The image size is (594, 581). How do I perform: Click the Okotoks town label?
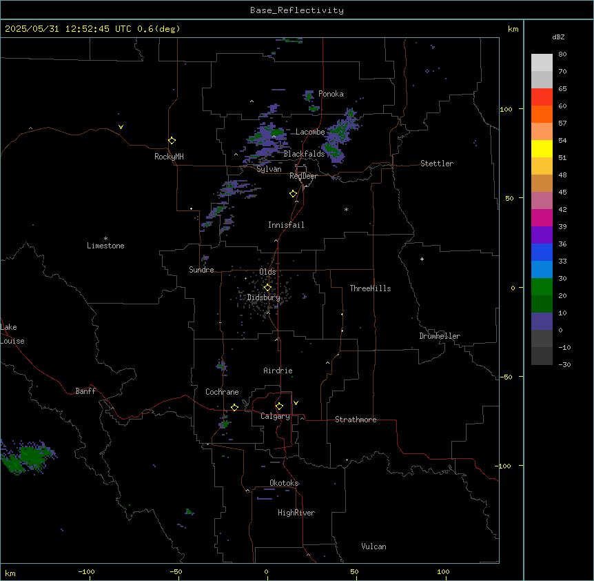(284, 483)
